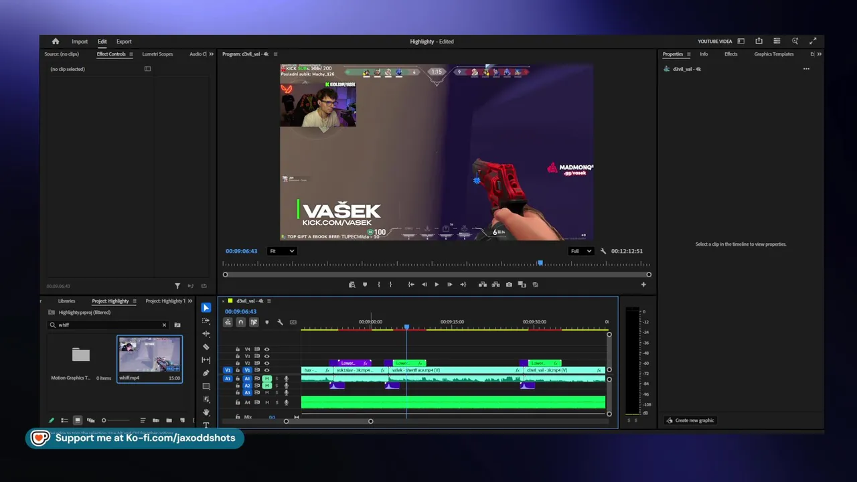
Task: Click Go to In point button
Action: pos(411,285)
